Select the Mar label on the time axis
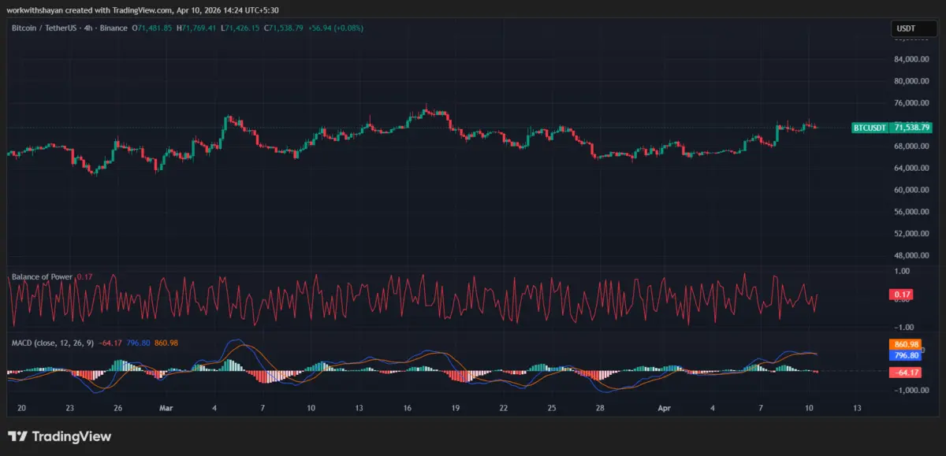Viewport: 946px width, 456px height. pos(166,409)
